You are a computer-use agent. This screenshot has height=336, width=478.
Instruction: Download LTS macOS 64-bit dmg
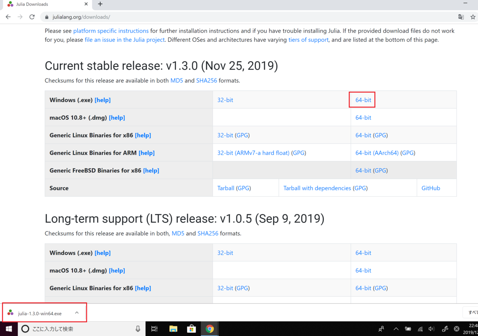363,270
